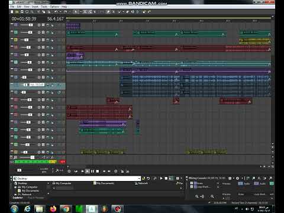Screen dimensions: 284x213
Task: Refresh the Explorer file list
Action: point(149,178)
